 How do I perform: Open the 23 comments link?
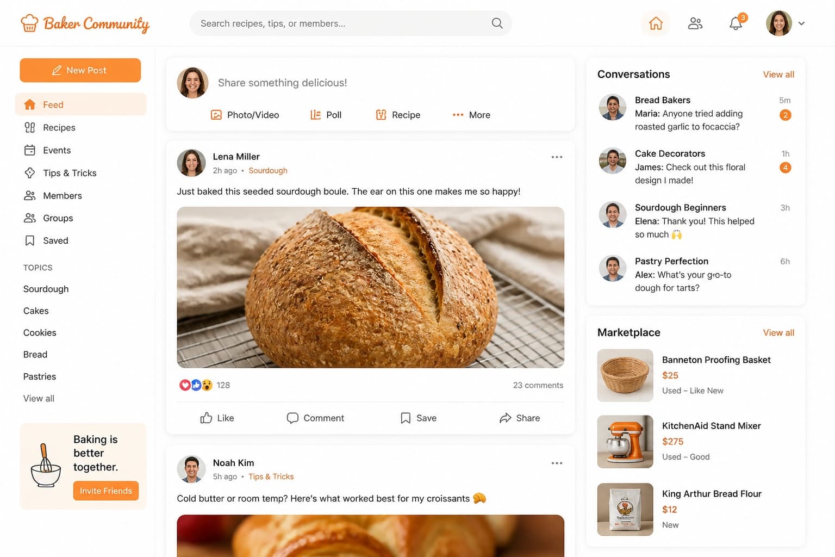pyautogui.click(x=538, y=385)
